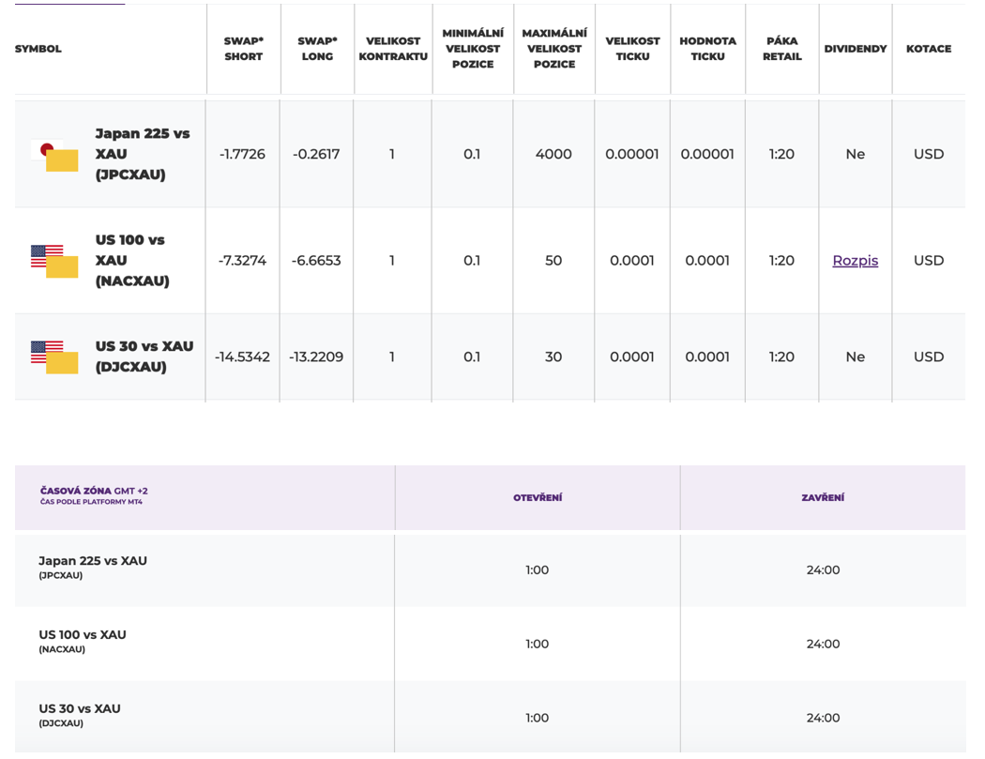This screenshot has height=759, width=985.
Task: Click the Swap* Short column header
Action: [243, 49]
